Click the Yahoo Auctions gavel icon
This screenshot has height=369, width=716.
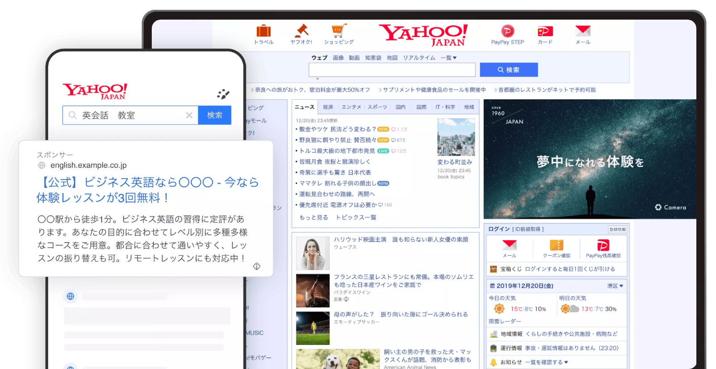(301, 31)
